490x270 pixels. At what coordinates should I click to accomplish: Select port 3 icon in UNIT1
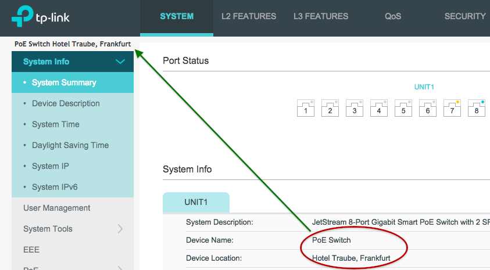(x=355, y=108)
